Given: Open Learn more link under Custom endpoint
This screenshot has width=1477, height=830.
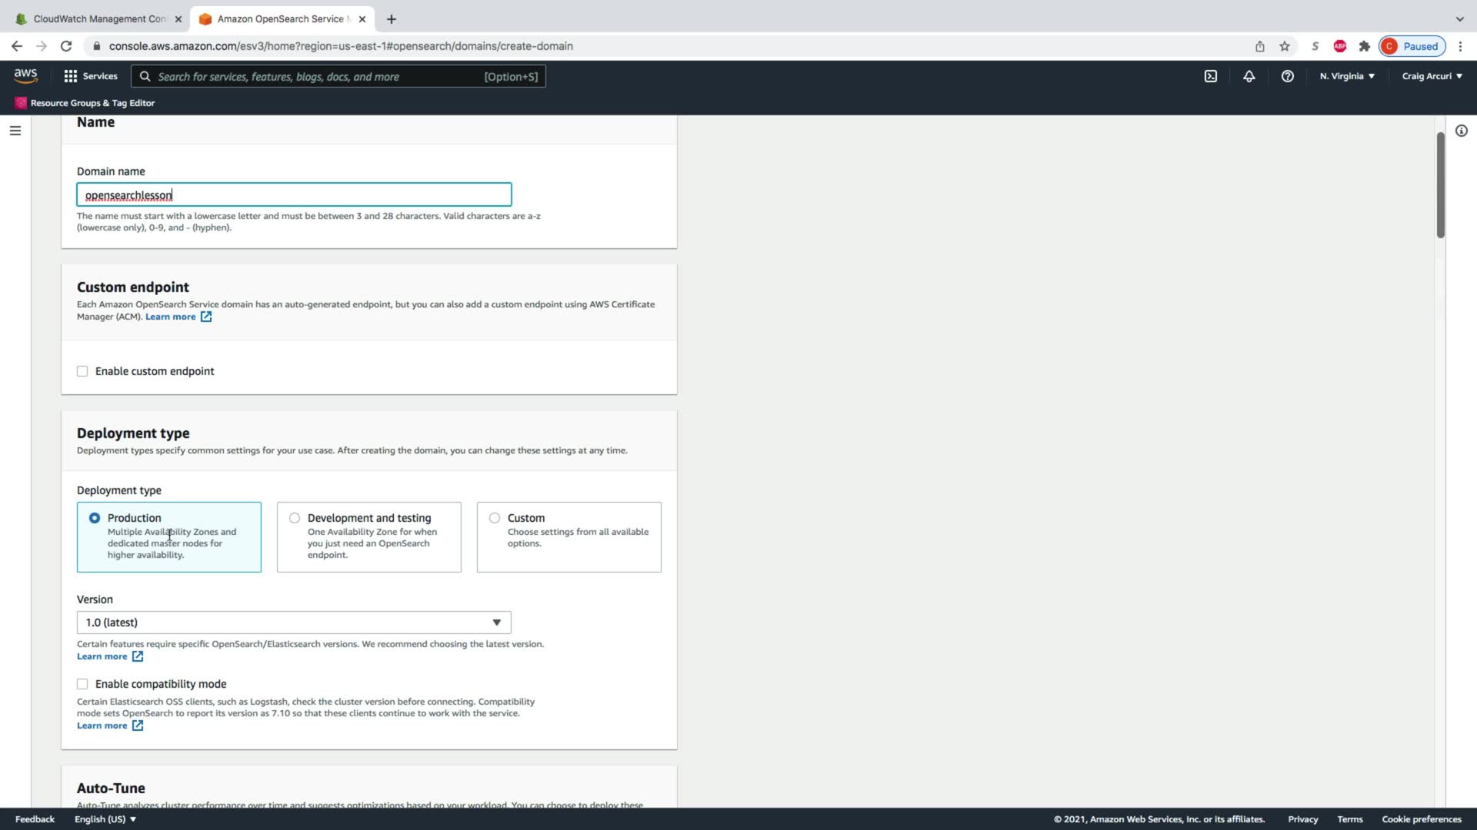Looking at the screenshot, I should click(x=171, y=317).
